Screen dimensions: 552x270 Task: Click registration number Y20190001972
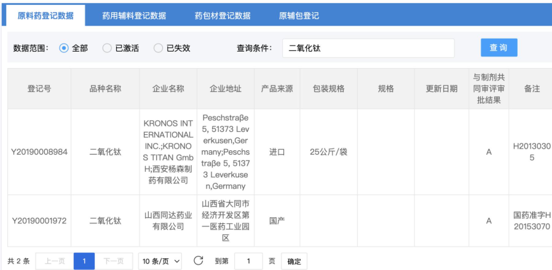(x=39, y=221)
